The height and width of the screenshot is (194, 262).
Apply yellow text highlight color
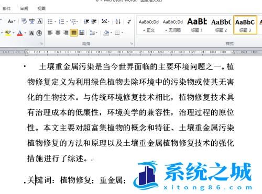tap(8, 33)
